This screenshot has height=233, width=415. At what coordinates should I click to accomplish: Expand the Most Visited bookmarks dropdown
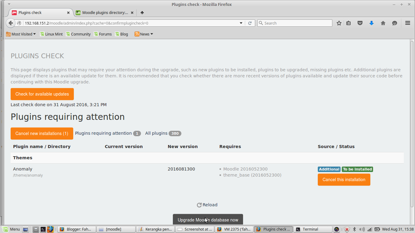coord(21,34)
